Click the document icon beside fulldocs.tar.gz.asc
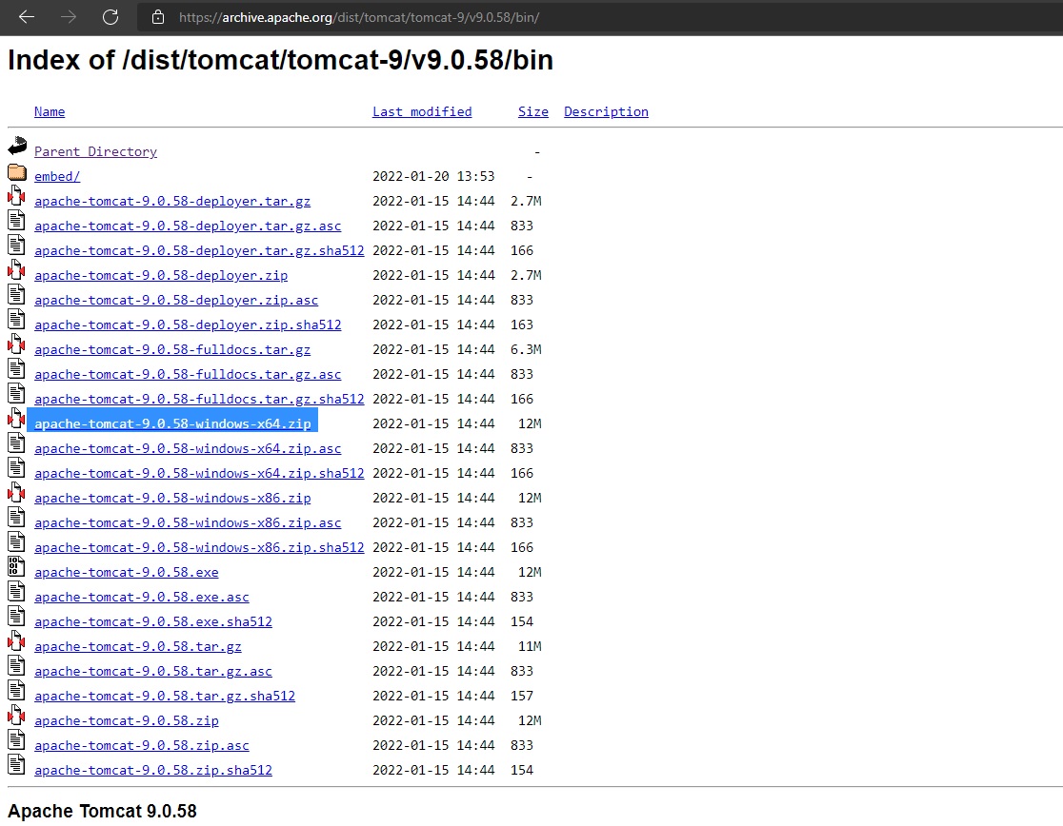Screen dimensions: 1063x826 pyautogui.click(x=17, y=369)
